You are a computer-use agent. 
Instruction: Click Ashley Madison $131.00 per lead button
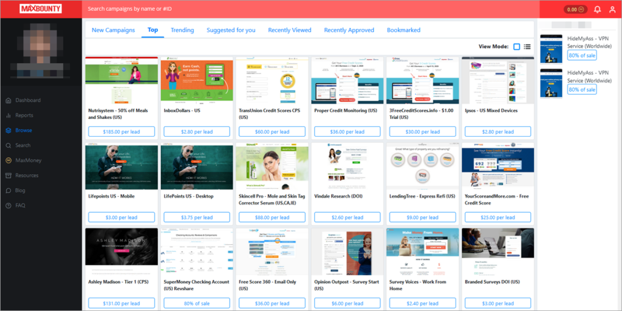click(120, 304)
